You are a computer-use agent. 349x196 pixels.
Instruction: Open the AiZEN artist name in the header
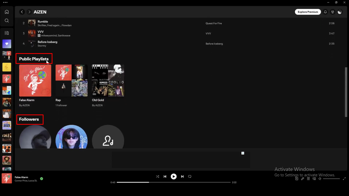(40, 12)
